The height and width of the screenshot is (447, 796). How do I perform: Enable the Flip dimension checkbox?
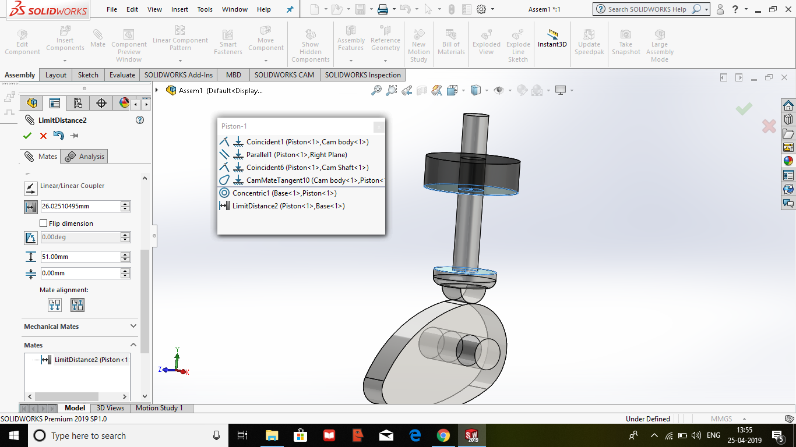[x=43, y=223]
